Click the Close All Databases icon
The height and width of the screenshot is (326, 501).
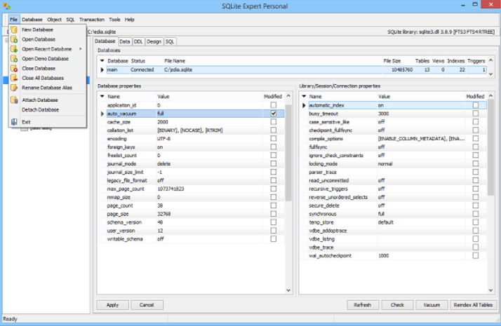tap(14, 78)
